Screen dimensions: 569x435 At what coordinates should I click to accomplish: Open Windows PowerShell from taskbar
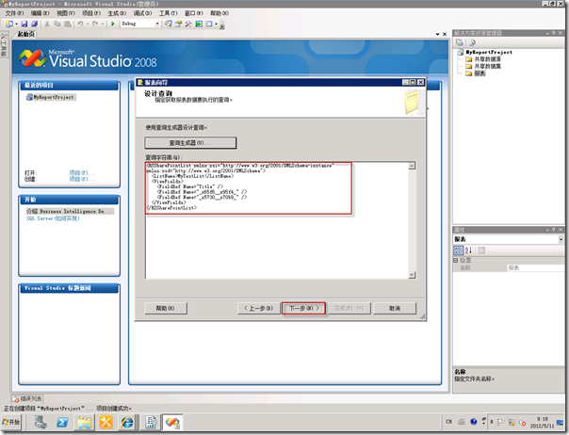[x=62, y=423]
